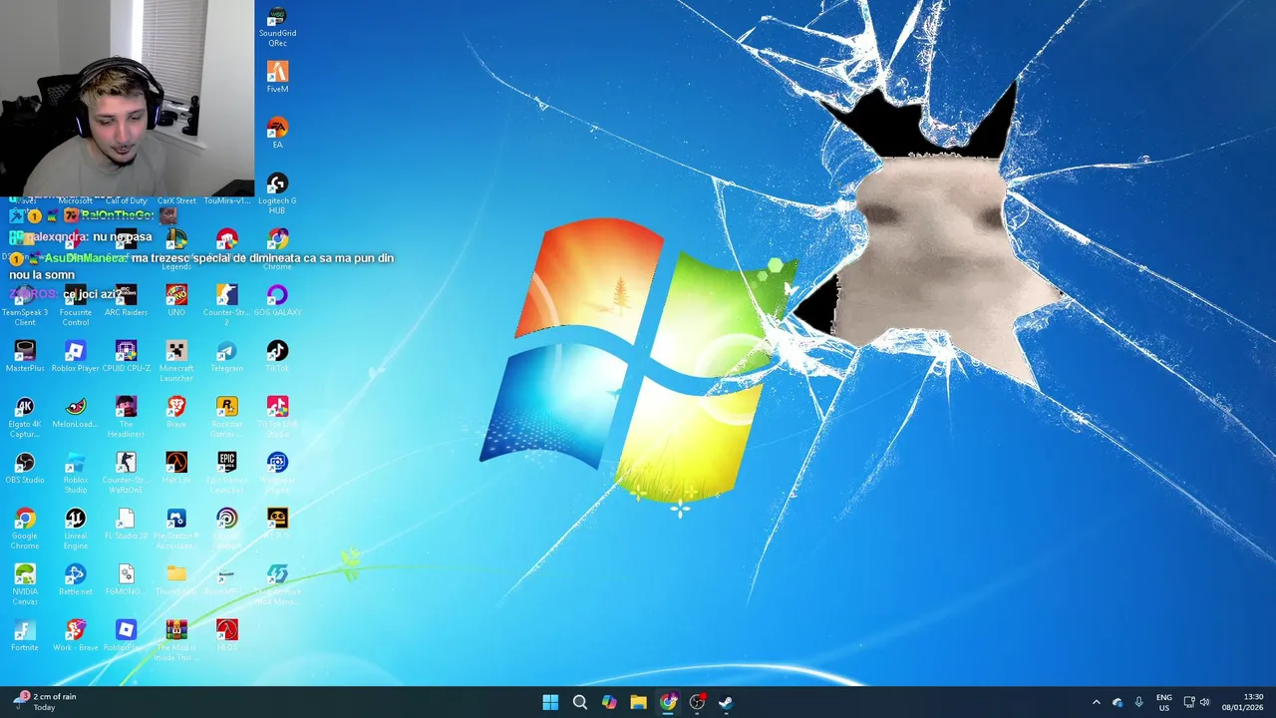Open the OneDrive cloud tray icon
This screenshot has width=1276, height=718.
pyautogui.click(x=1117, y=702)
